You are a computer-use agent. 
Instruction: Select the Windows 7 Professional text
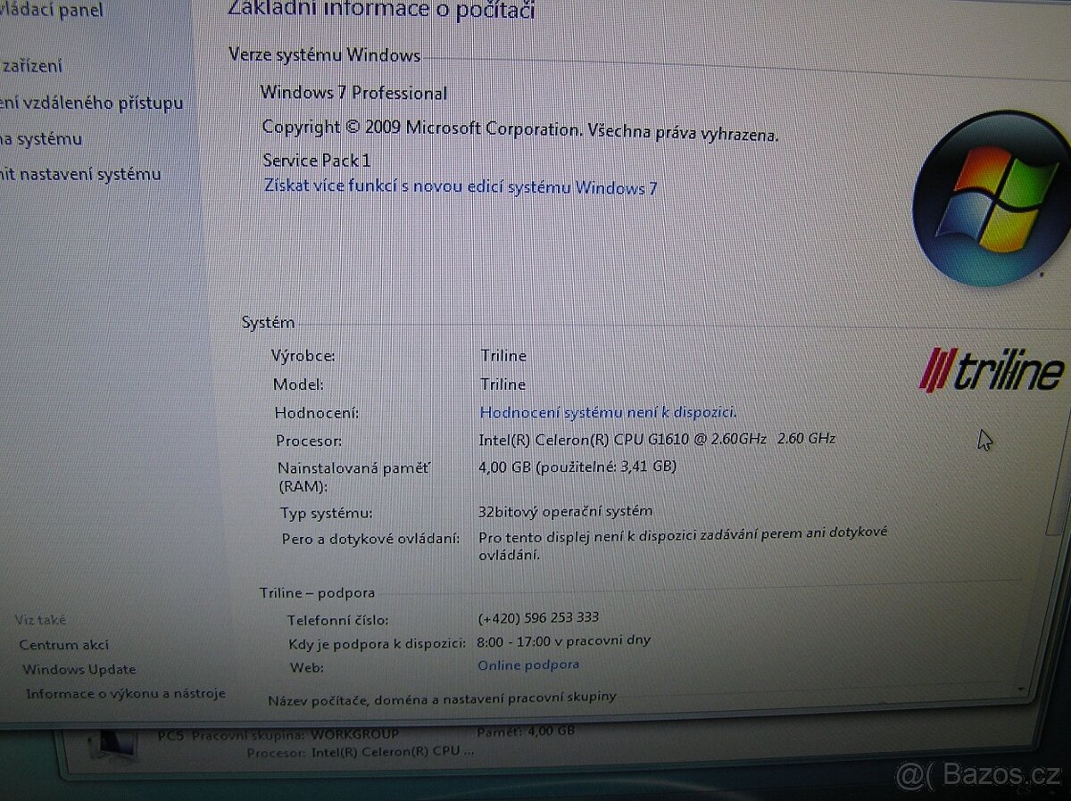353,93
